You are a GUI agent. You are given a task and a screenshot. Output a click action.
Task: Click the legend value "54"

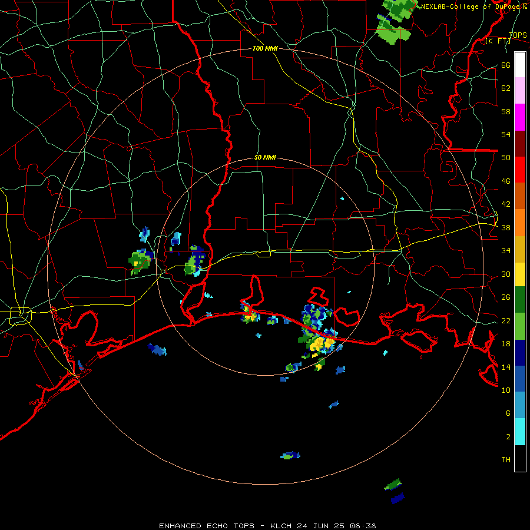point(506,134)
